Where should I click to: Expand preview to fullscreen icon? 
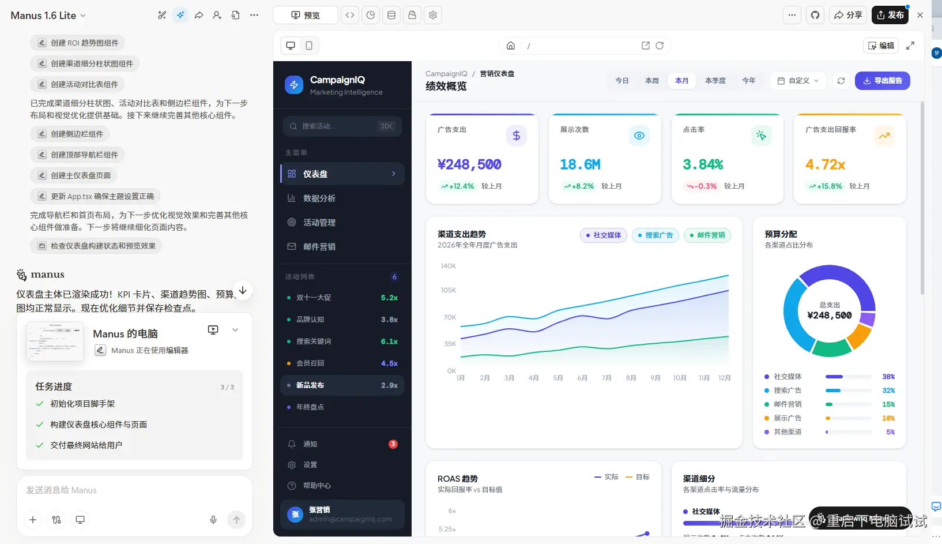[910, 46]
